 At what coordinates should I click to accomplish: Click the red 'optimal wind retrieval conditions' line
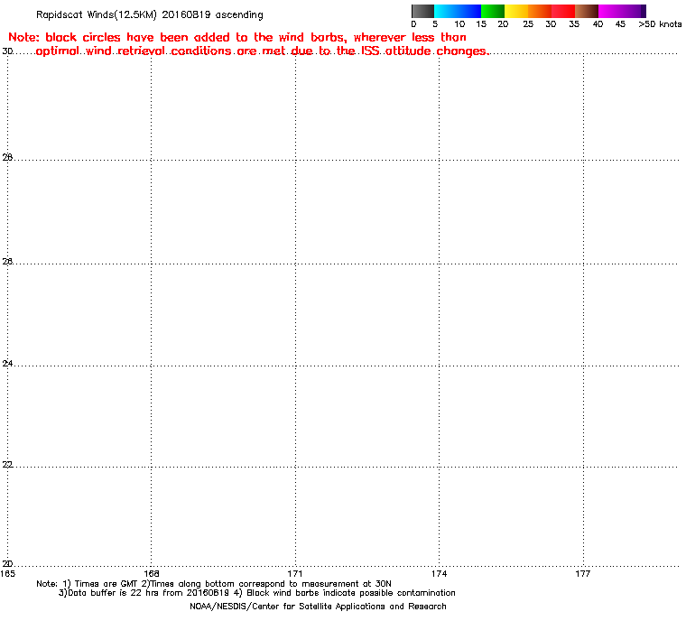click(263, 51)
